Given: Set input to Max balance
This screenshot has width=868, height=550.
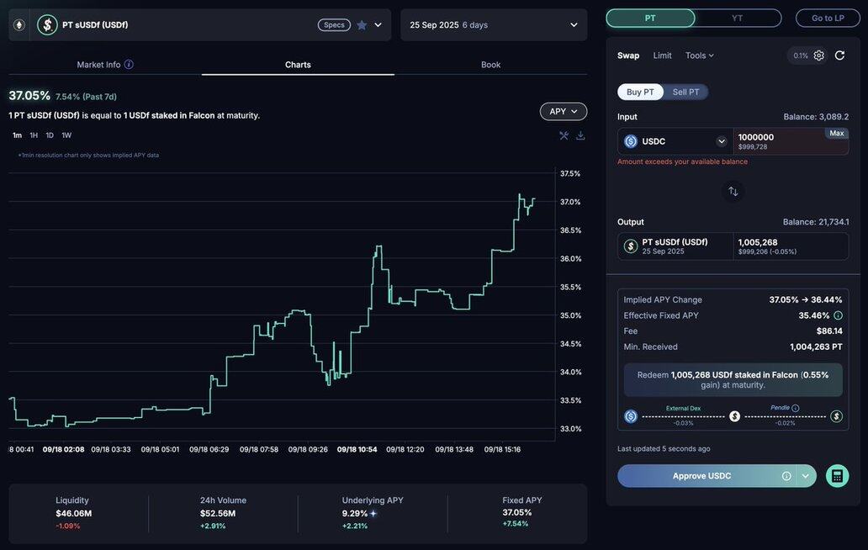Looking at the screenshot, I should coord(836,134).
